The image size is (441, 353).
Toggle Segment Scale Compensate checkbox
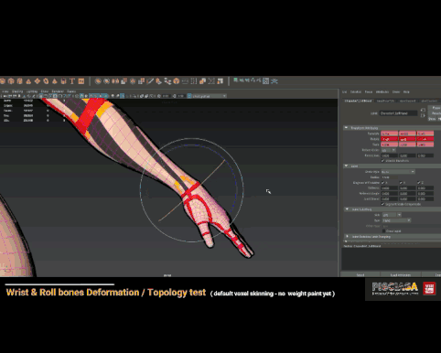click(382, 204)
